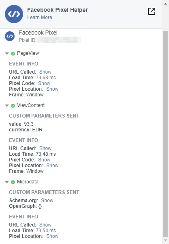Collapse the Microdata event section

(7, 182)
